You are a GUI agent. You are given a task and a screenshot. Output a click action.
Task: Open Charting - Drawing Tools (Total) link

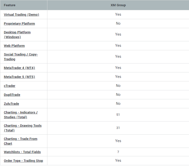pyautogui.click(x=23, y=128)
